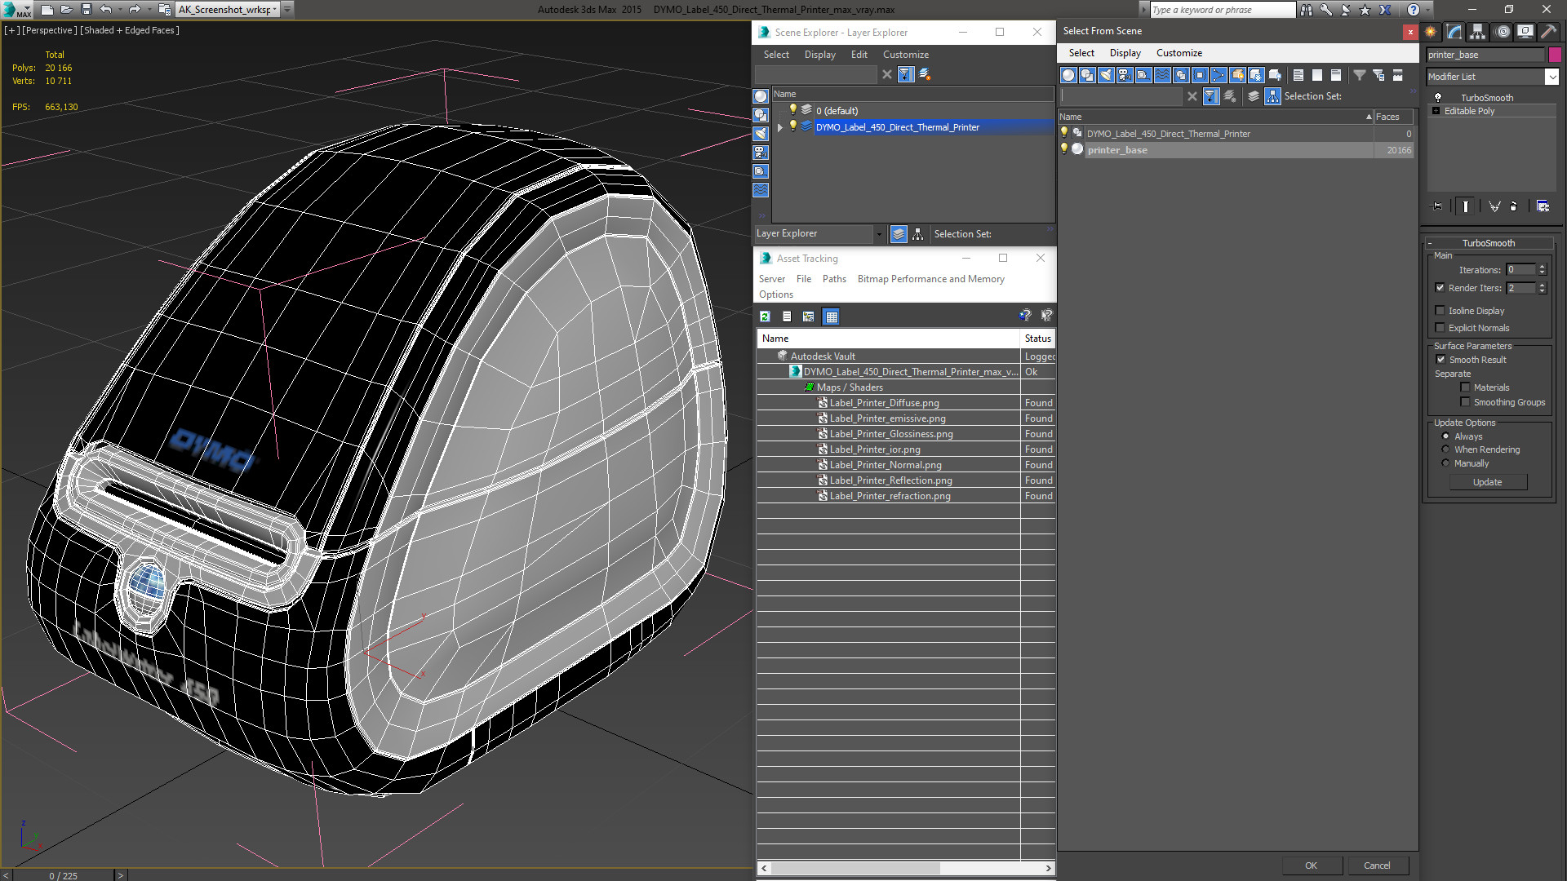
Task: Open Display menu in Select From Scene
Action: [1125, 53]
